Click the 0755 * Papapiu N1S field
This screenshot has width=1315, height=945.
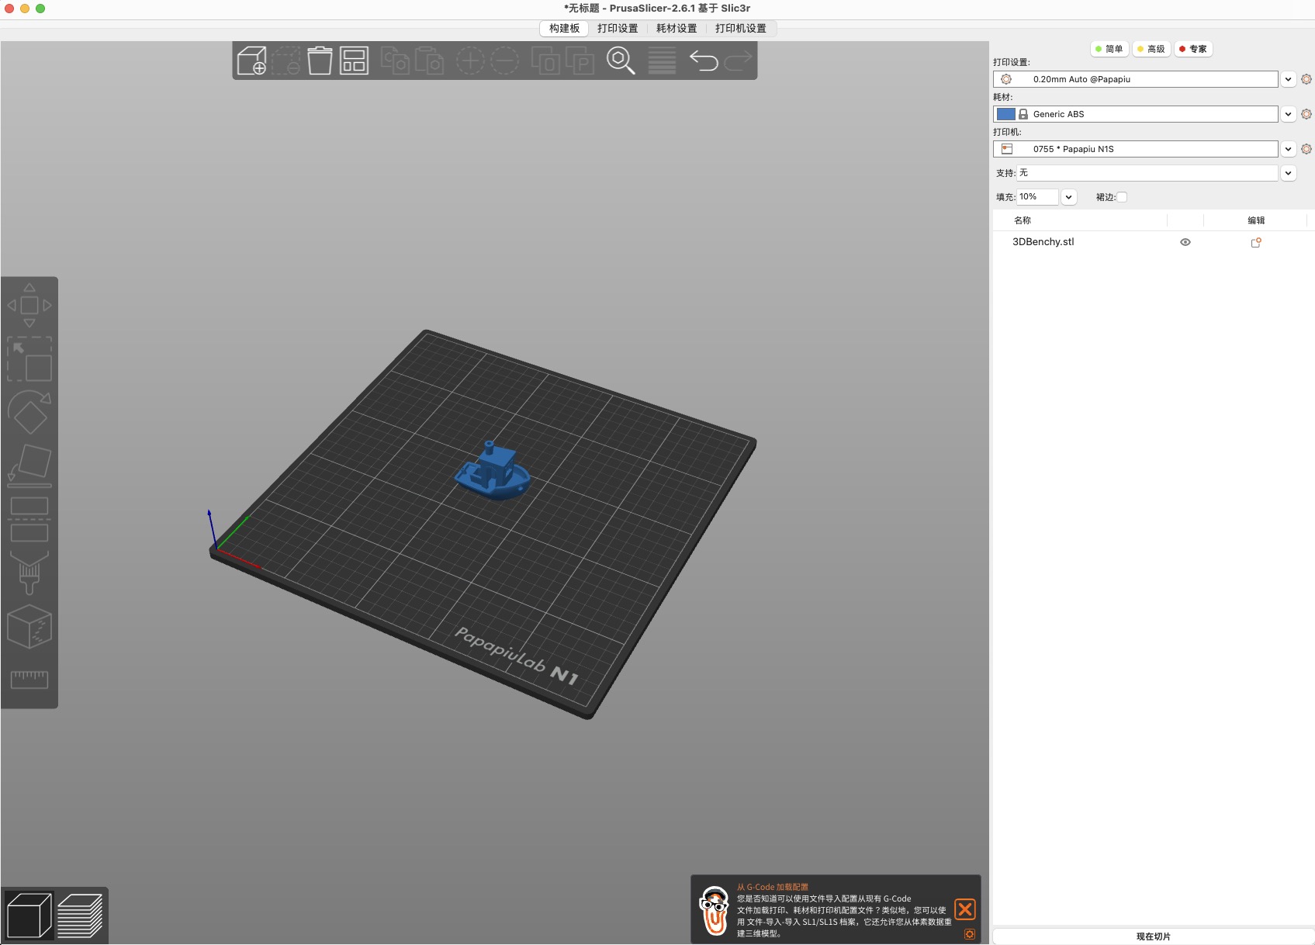1136,149
